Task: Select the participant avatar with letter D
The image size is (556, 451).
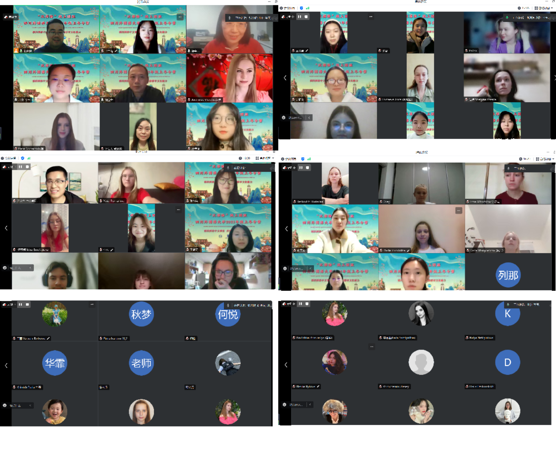Action: click(x=507, y=363)
